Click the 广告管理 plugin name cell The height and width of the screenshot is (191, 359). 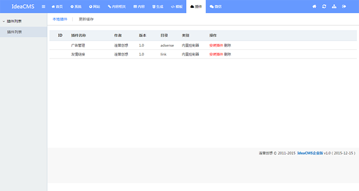coord(78,45)
